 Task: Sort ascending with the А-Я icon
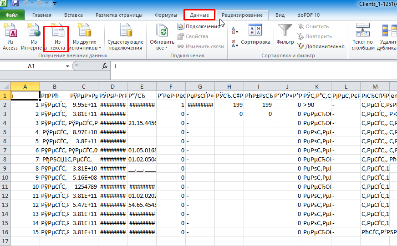(235, 30)
